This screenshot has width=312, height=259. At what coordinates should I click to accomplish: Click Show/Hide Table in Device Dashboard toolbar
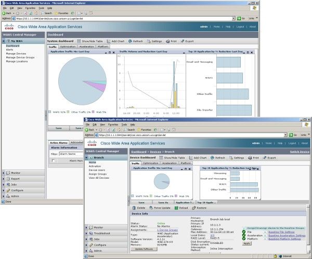[x=172, y=158]
